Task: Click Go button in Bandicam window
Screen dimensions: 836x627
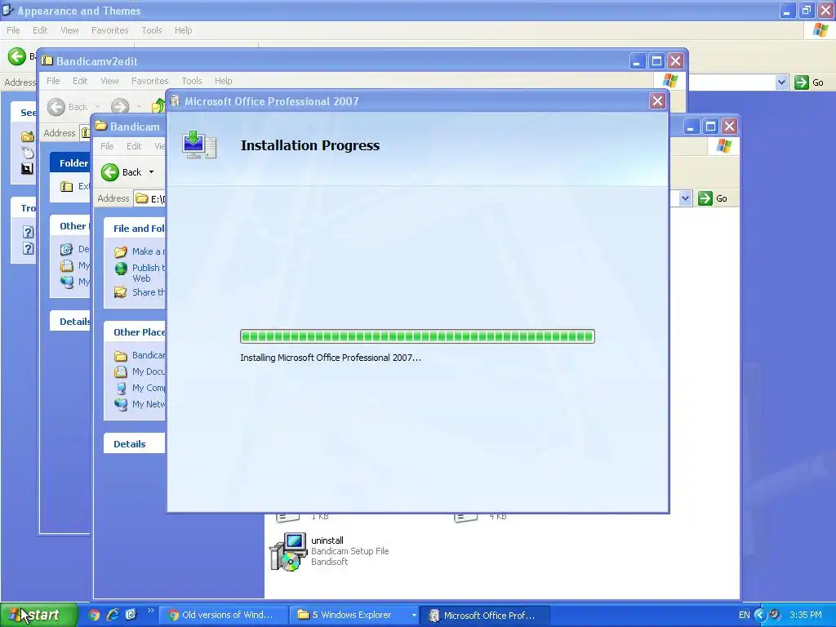Action: point(713,198)
